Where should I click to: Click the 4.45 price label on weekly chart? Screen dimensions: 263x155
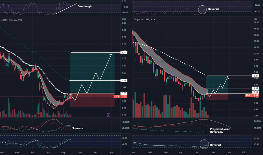[255, 88]
